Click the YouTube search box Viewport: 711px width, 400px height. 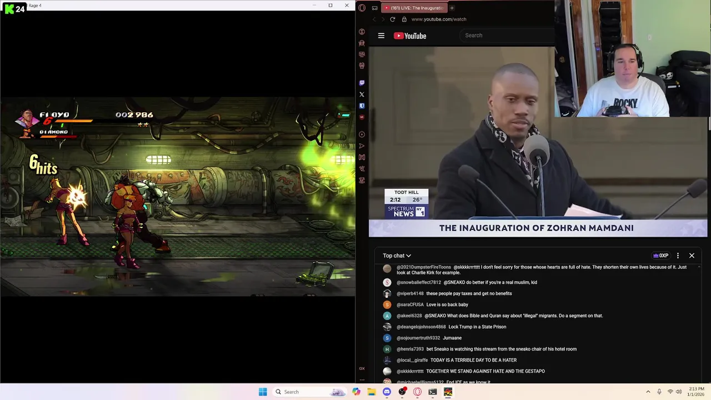(507, 35)
